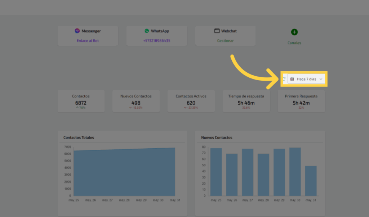Image resolution: width=369 pixels, height=217 pixels.
Task: Click the Primera Respuesta stat card
Action: pyautogui.click(x=301, y=101)
